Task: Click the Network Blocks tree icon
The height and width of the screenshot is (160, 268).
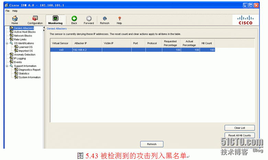Action: point(11,35)
